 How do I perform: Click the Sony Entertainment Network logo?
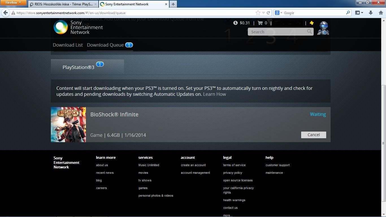[78, 27]
